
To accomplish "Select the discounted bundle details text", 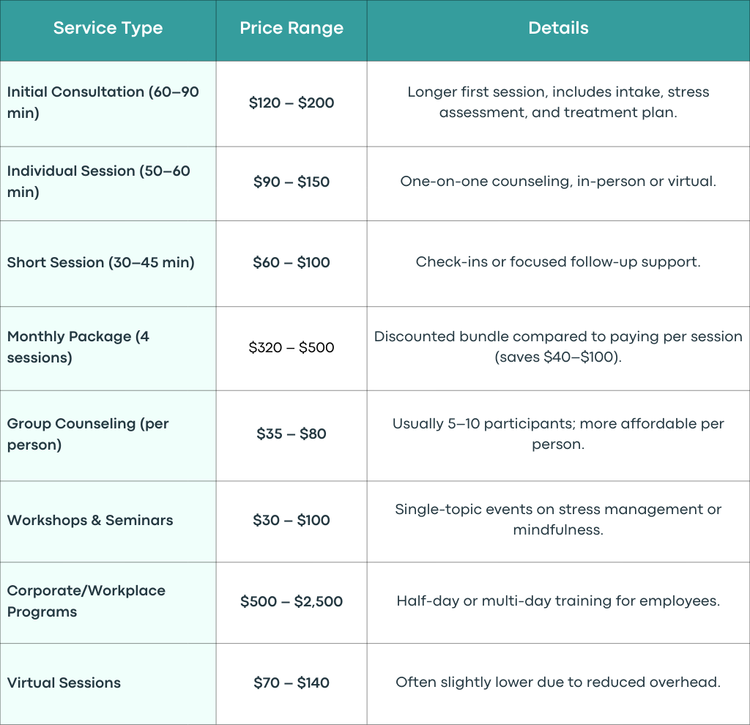I will coord(558,346).
